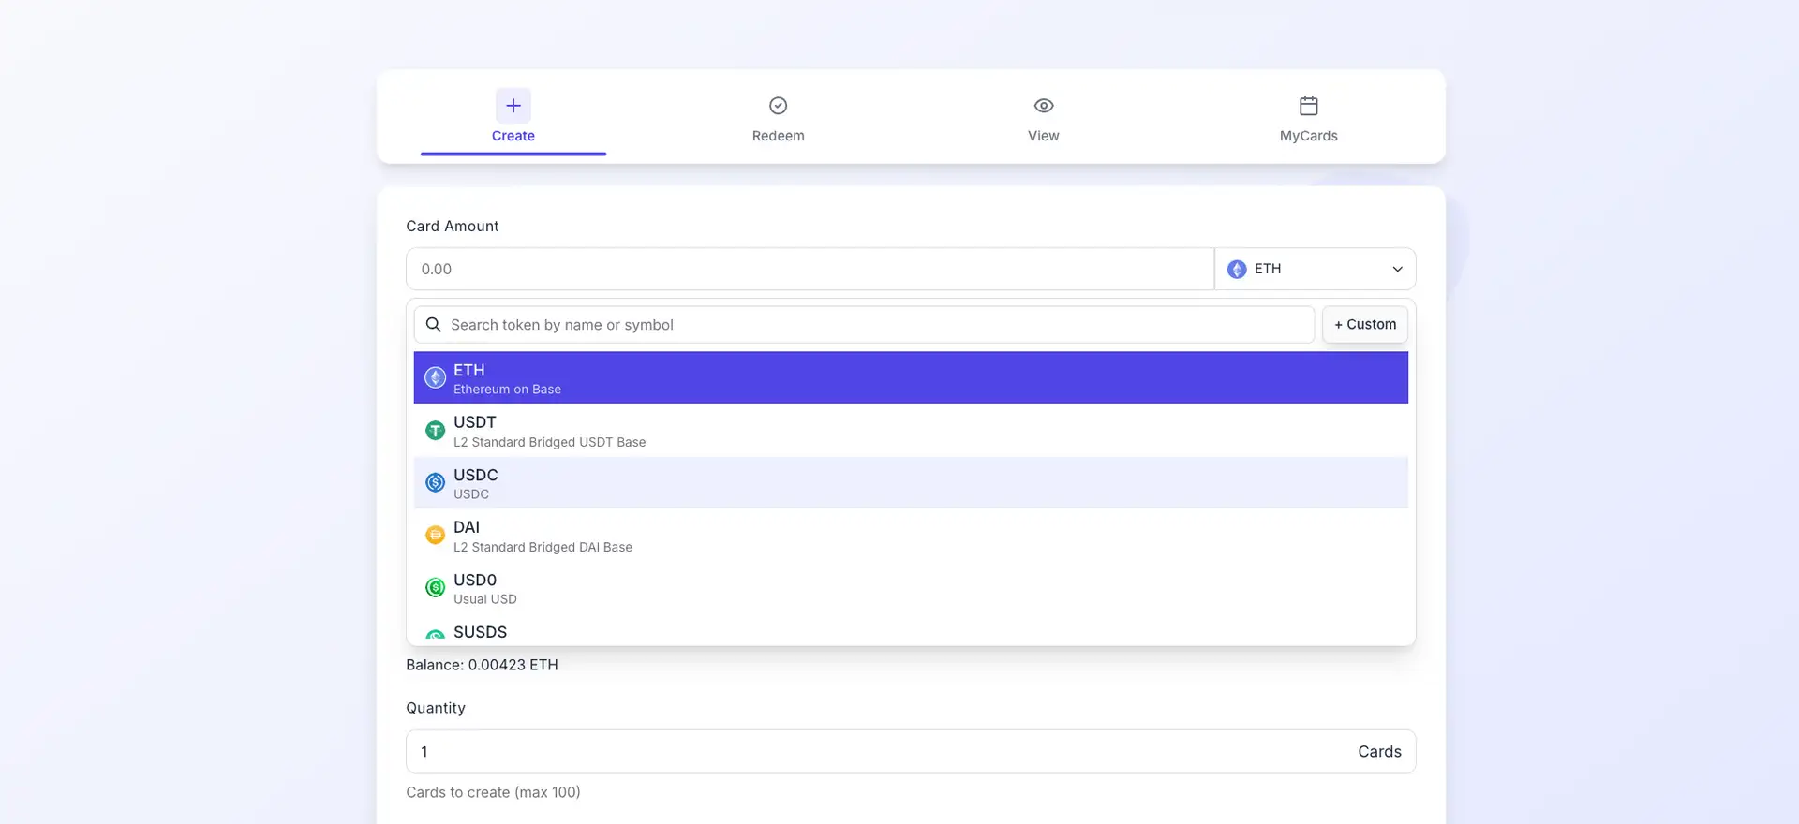Image resolution: width=1799 pixels, height=824 pixels.
Task: Click the chevron arrow beside ETH
Action: click(1397, 270)
